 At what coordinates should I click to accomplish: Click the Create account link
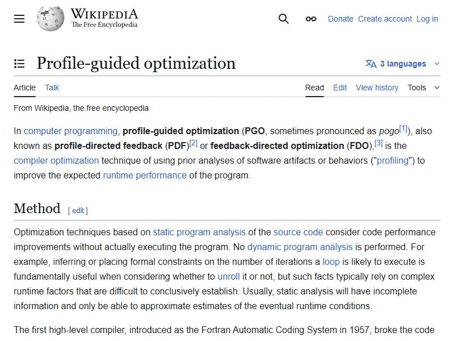pos(385,19)
